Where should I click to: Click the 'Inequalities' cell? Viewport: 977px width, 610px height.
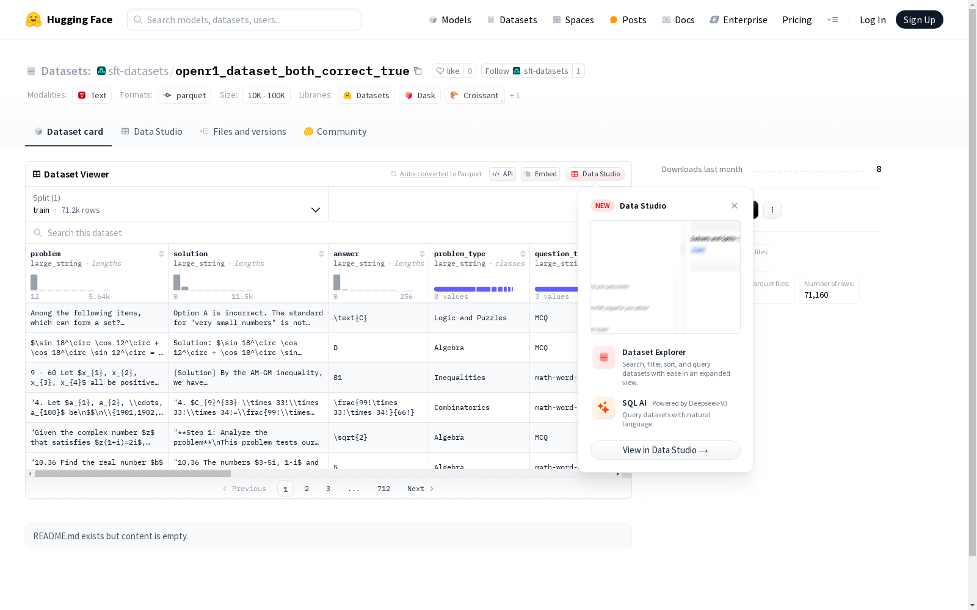coord(479,378)
